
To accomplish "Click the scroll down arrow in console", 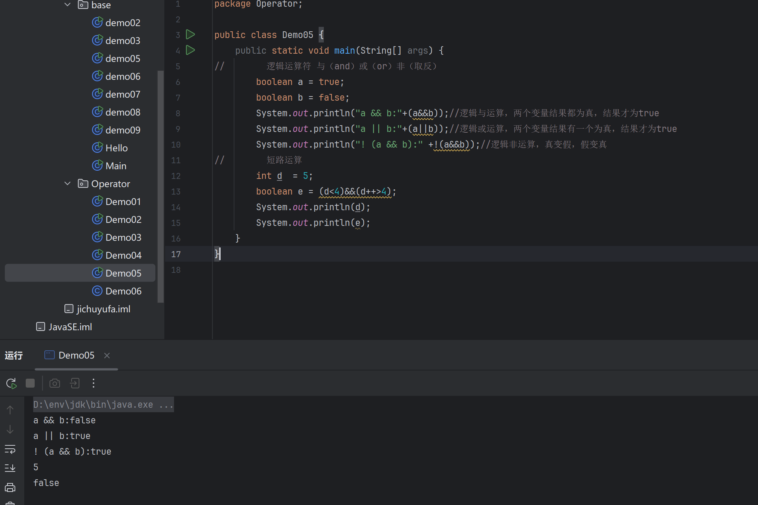I will (x=10, y=430).
